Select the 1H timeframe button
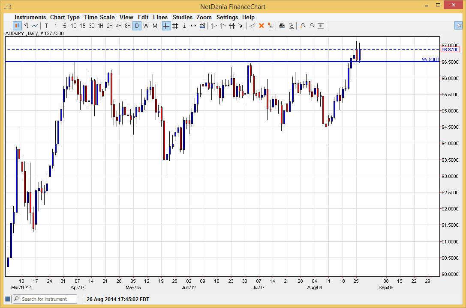 pos(100,26)
